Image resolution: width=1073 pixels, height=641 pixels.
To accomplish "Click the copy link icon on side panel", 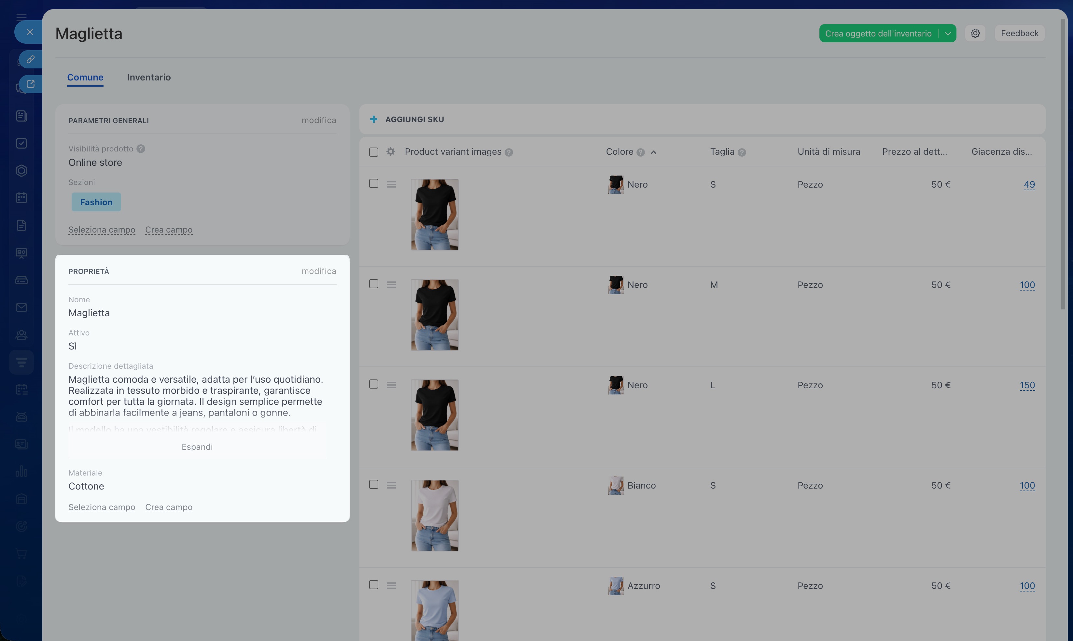I will (30, 59).
